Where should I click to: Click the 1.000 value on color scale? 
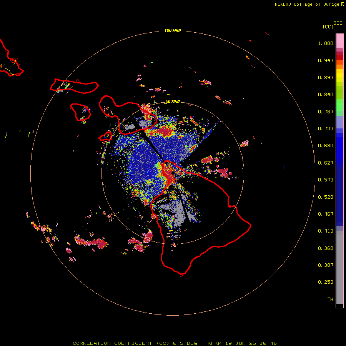click(x=326, y=43)
